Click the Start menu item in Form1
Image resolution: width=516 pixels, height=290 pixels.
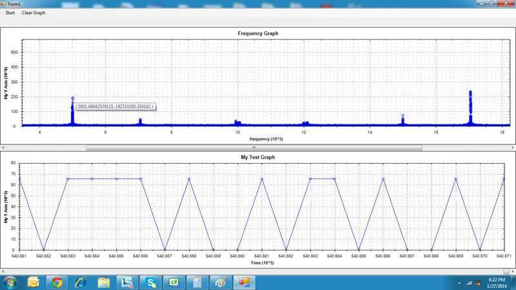(10, 13)
